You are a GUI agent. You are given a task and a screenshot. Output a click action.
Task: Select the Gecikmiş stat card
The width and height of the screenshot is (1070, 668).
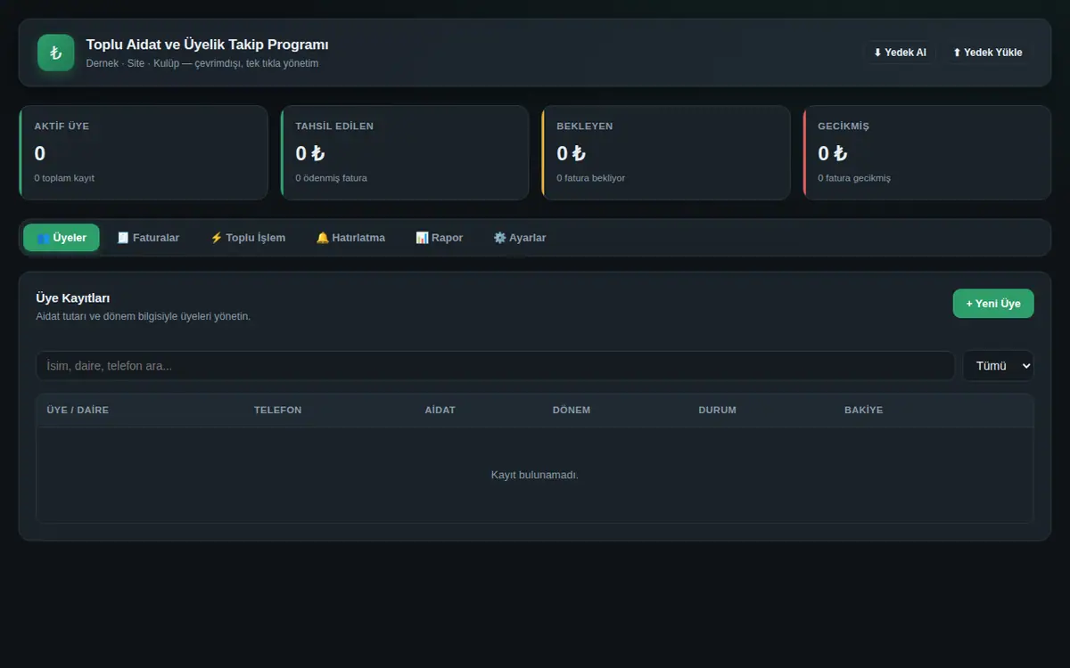click(x=927, y=152)
